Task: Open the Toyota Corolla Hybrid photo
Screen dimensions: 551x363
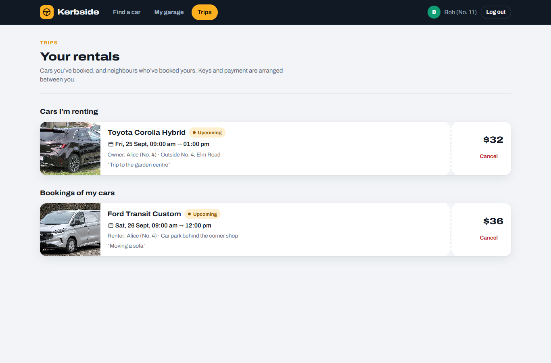Action: coord(70,148)
